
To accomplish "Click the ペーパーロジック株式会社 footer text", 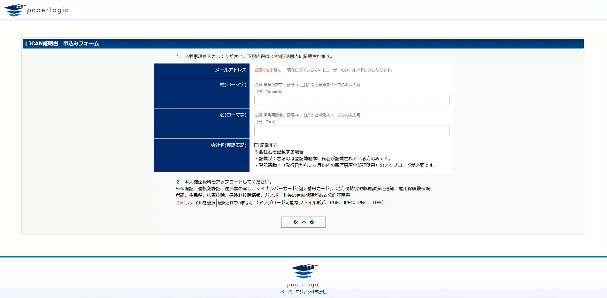I will [303, 292].
